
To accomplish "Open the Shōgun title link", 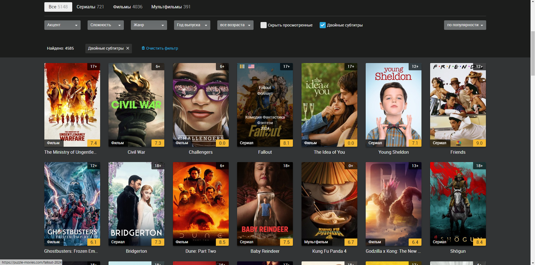I will [x=458, y=251].
